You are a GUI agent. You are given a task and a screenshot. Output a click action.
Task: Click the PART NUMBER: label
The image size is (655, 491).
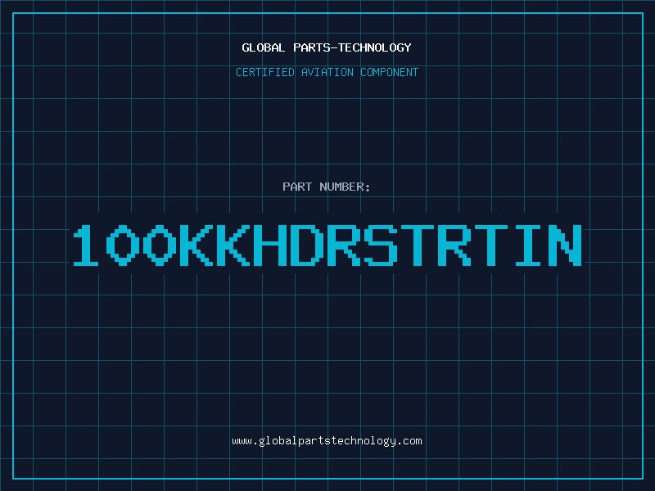click(x=327, y=187)
